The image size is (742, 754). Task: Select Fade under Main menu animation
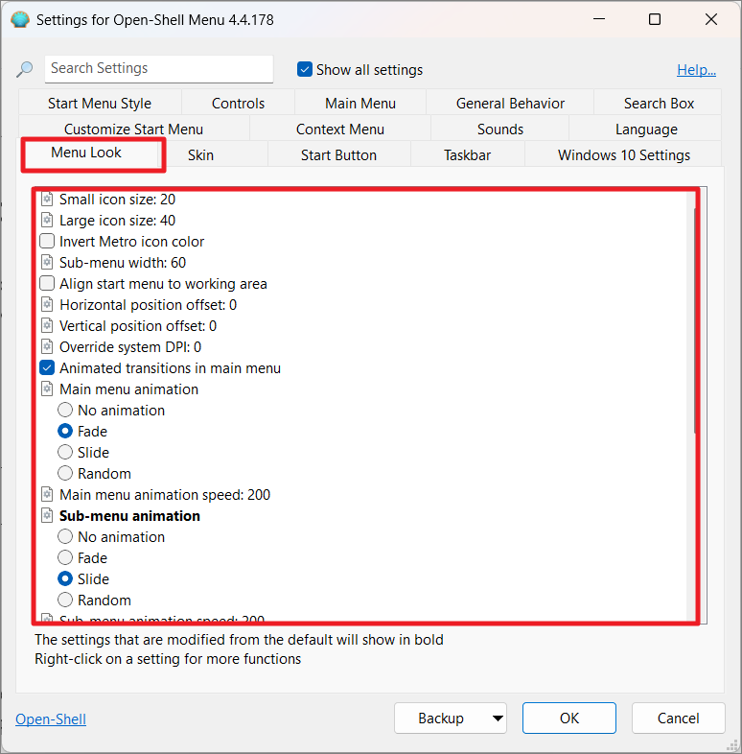coord(65,431)
